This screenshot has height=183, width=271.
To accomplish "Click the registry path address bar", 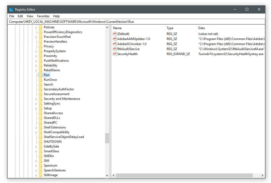I will pos(137,22).
